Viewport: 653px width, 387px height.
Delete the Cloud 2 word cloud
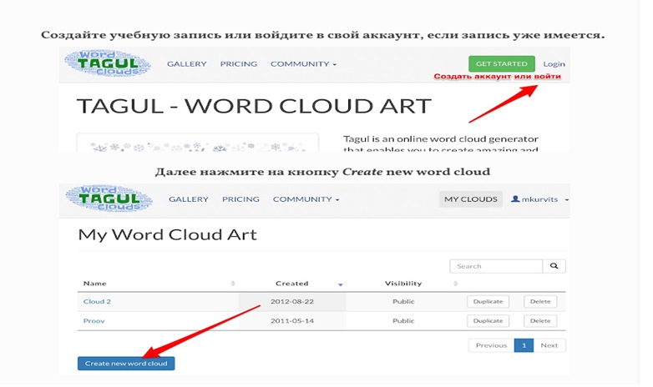pos(540,301)
